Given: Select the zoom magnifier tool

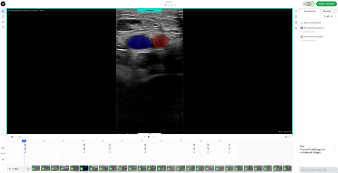Looking at the screenshot, I should click(3, 28).
